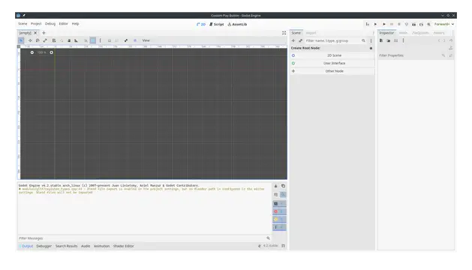Click the run specific scene button
Viewport: 472px width, 270px height.
tap(421, 24)
